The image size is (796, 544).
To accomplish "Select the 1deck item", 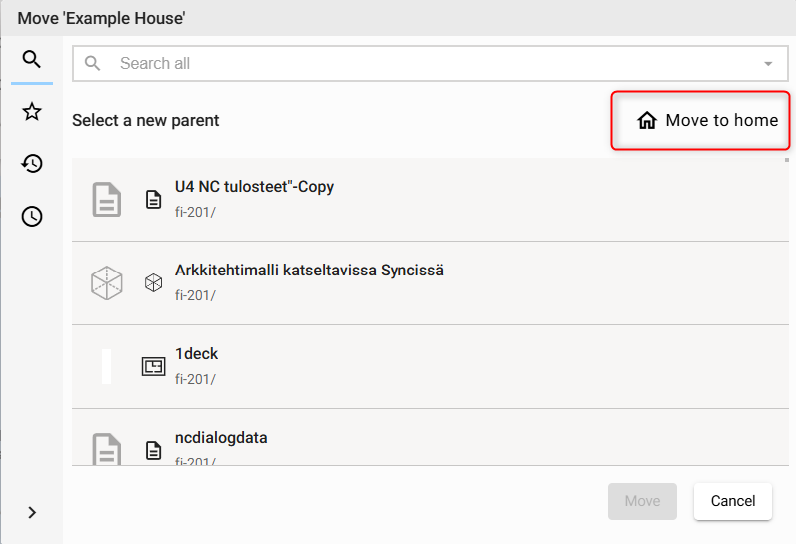I will click(x=196, y=354).
